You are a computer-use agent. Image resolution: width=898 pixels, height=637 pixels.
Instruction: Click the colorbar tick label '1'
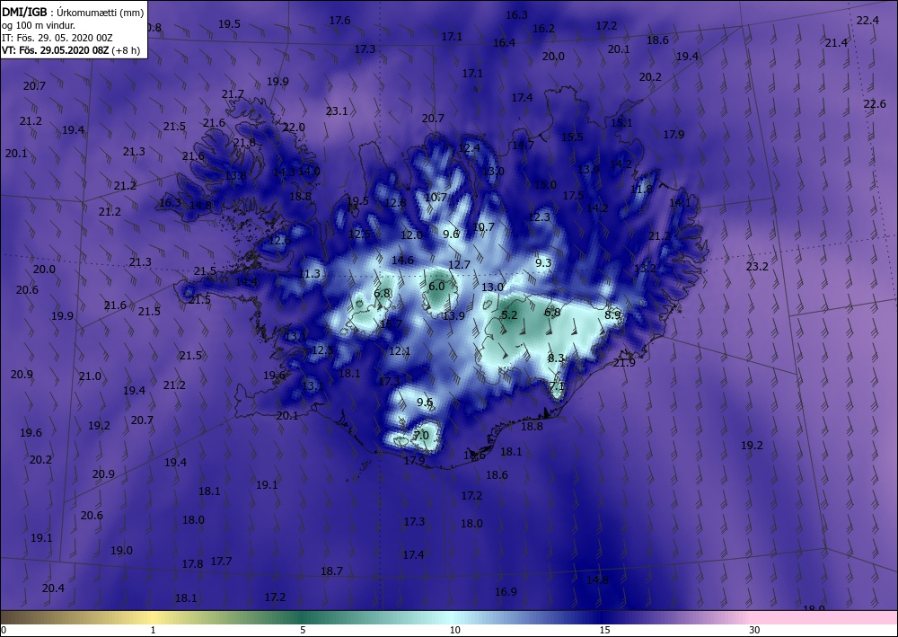tap(153, 630)
